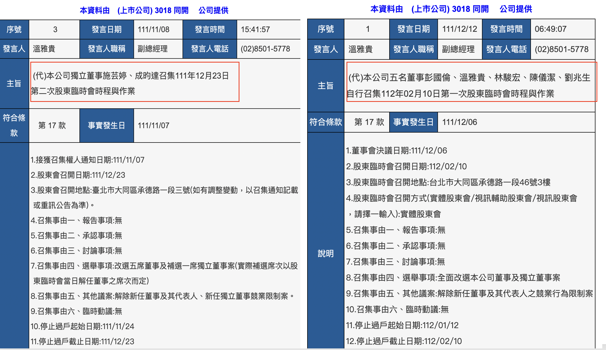Click the '發言日期' header in right table
Viewport: 606px width, 350px height.
click(x=413, y=29)
